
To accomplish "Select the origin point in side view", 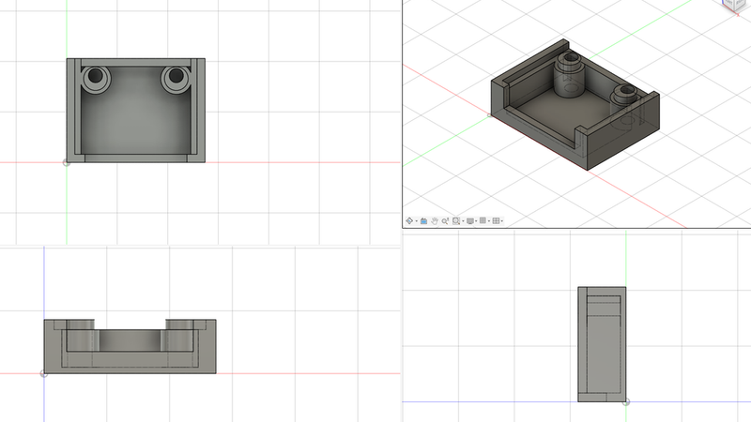I will (626, 402).
